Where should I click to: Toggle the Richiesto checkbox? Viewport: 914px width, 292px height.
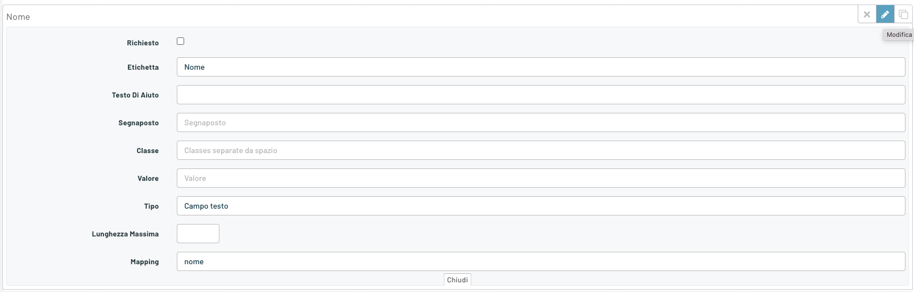tap(180, 41)
